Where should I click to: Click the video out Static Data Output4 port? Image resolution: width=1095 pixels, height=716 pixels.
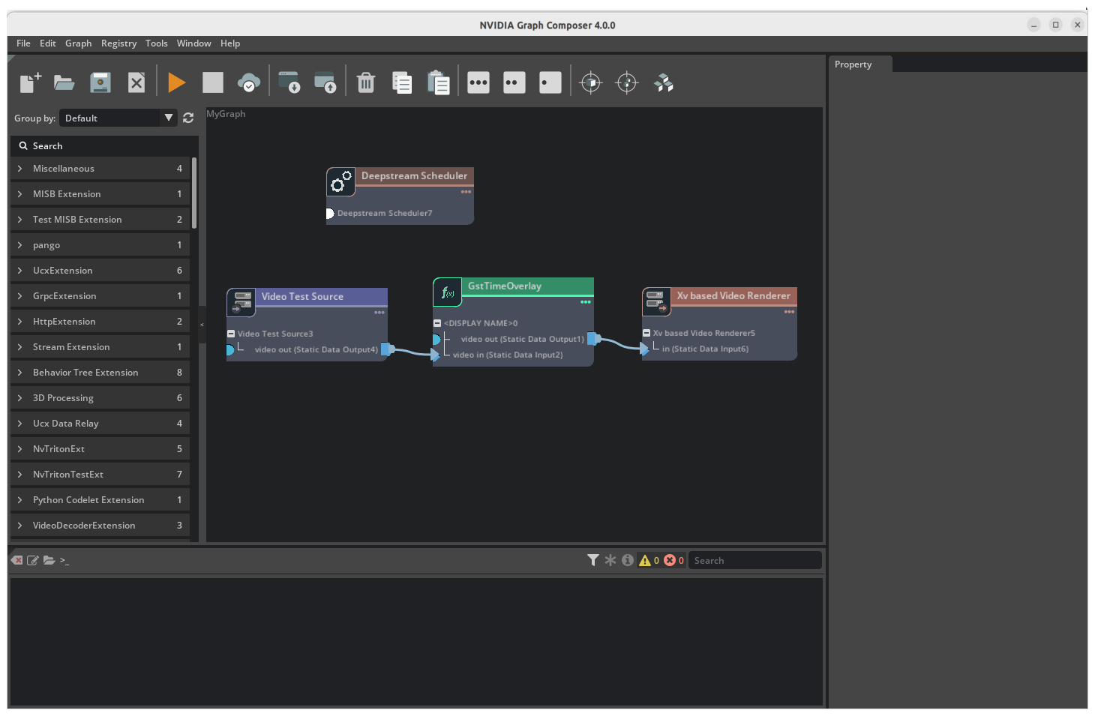pos(387,349)
